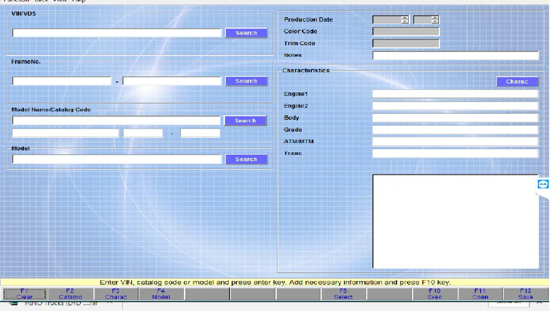Click the F12 Save function key
This screenshot has height=311, width=554.
click(525, 294)
